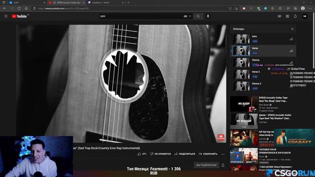Click the page scrollbar on the right

coord(314,40)
